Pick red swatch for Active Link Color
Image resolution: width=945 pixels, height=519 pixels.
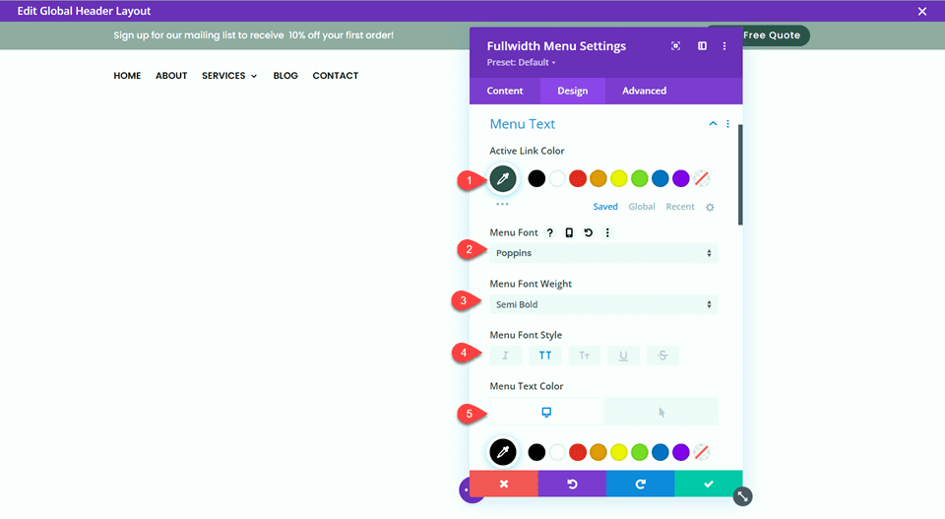[x=578, y=178]
